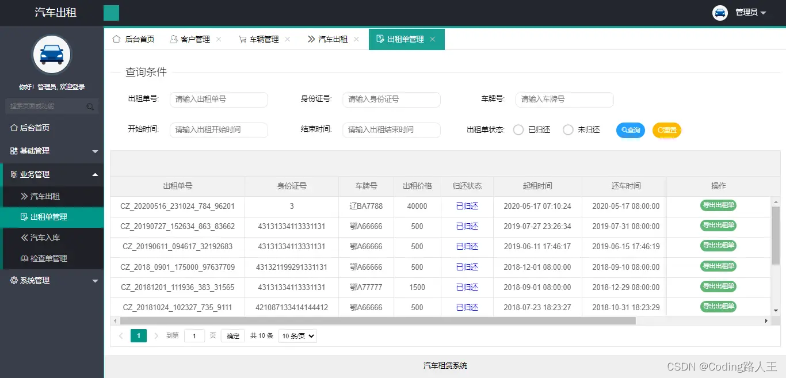Select 出租单管理 in the sidebar

52,217
